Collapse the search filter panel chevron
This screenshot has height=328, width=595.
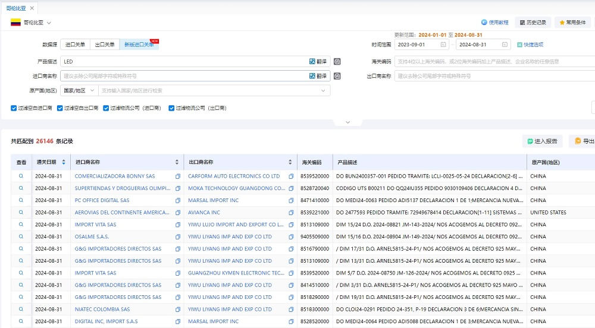tap(347, 122)
